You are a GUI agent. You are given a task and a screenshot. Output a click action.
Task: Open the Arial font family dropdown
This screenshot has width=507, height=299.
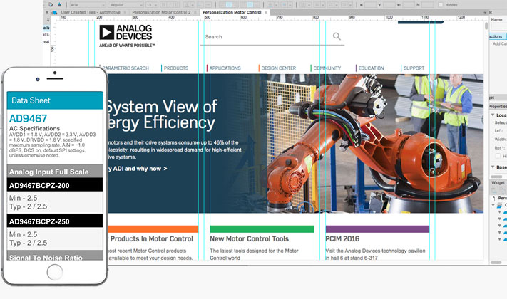(x=86, y=4)
